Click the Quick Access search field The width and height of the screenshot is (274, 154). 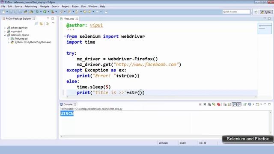tap(236, 12)
